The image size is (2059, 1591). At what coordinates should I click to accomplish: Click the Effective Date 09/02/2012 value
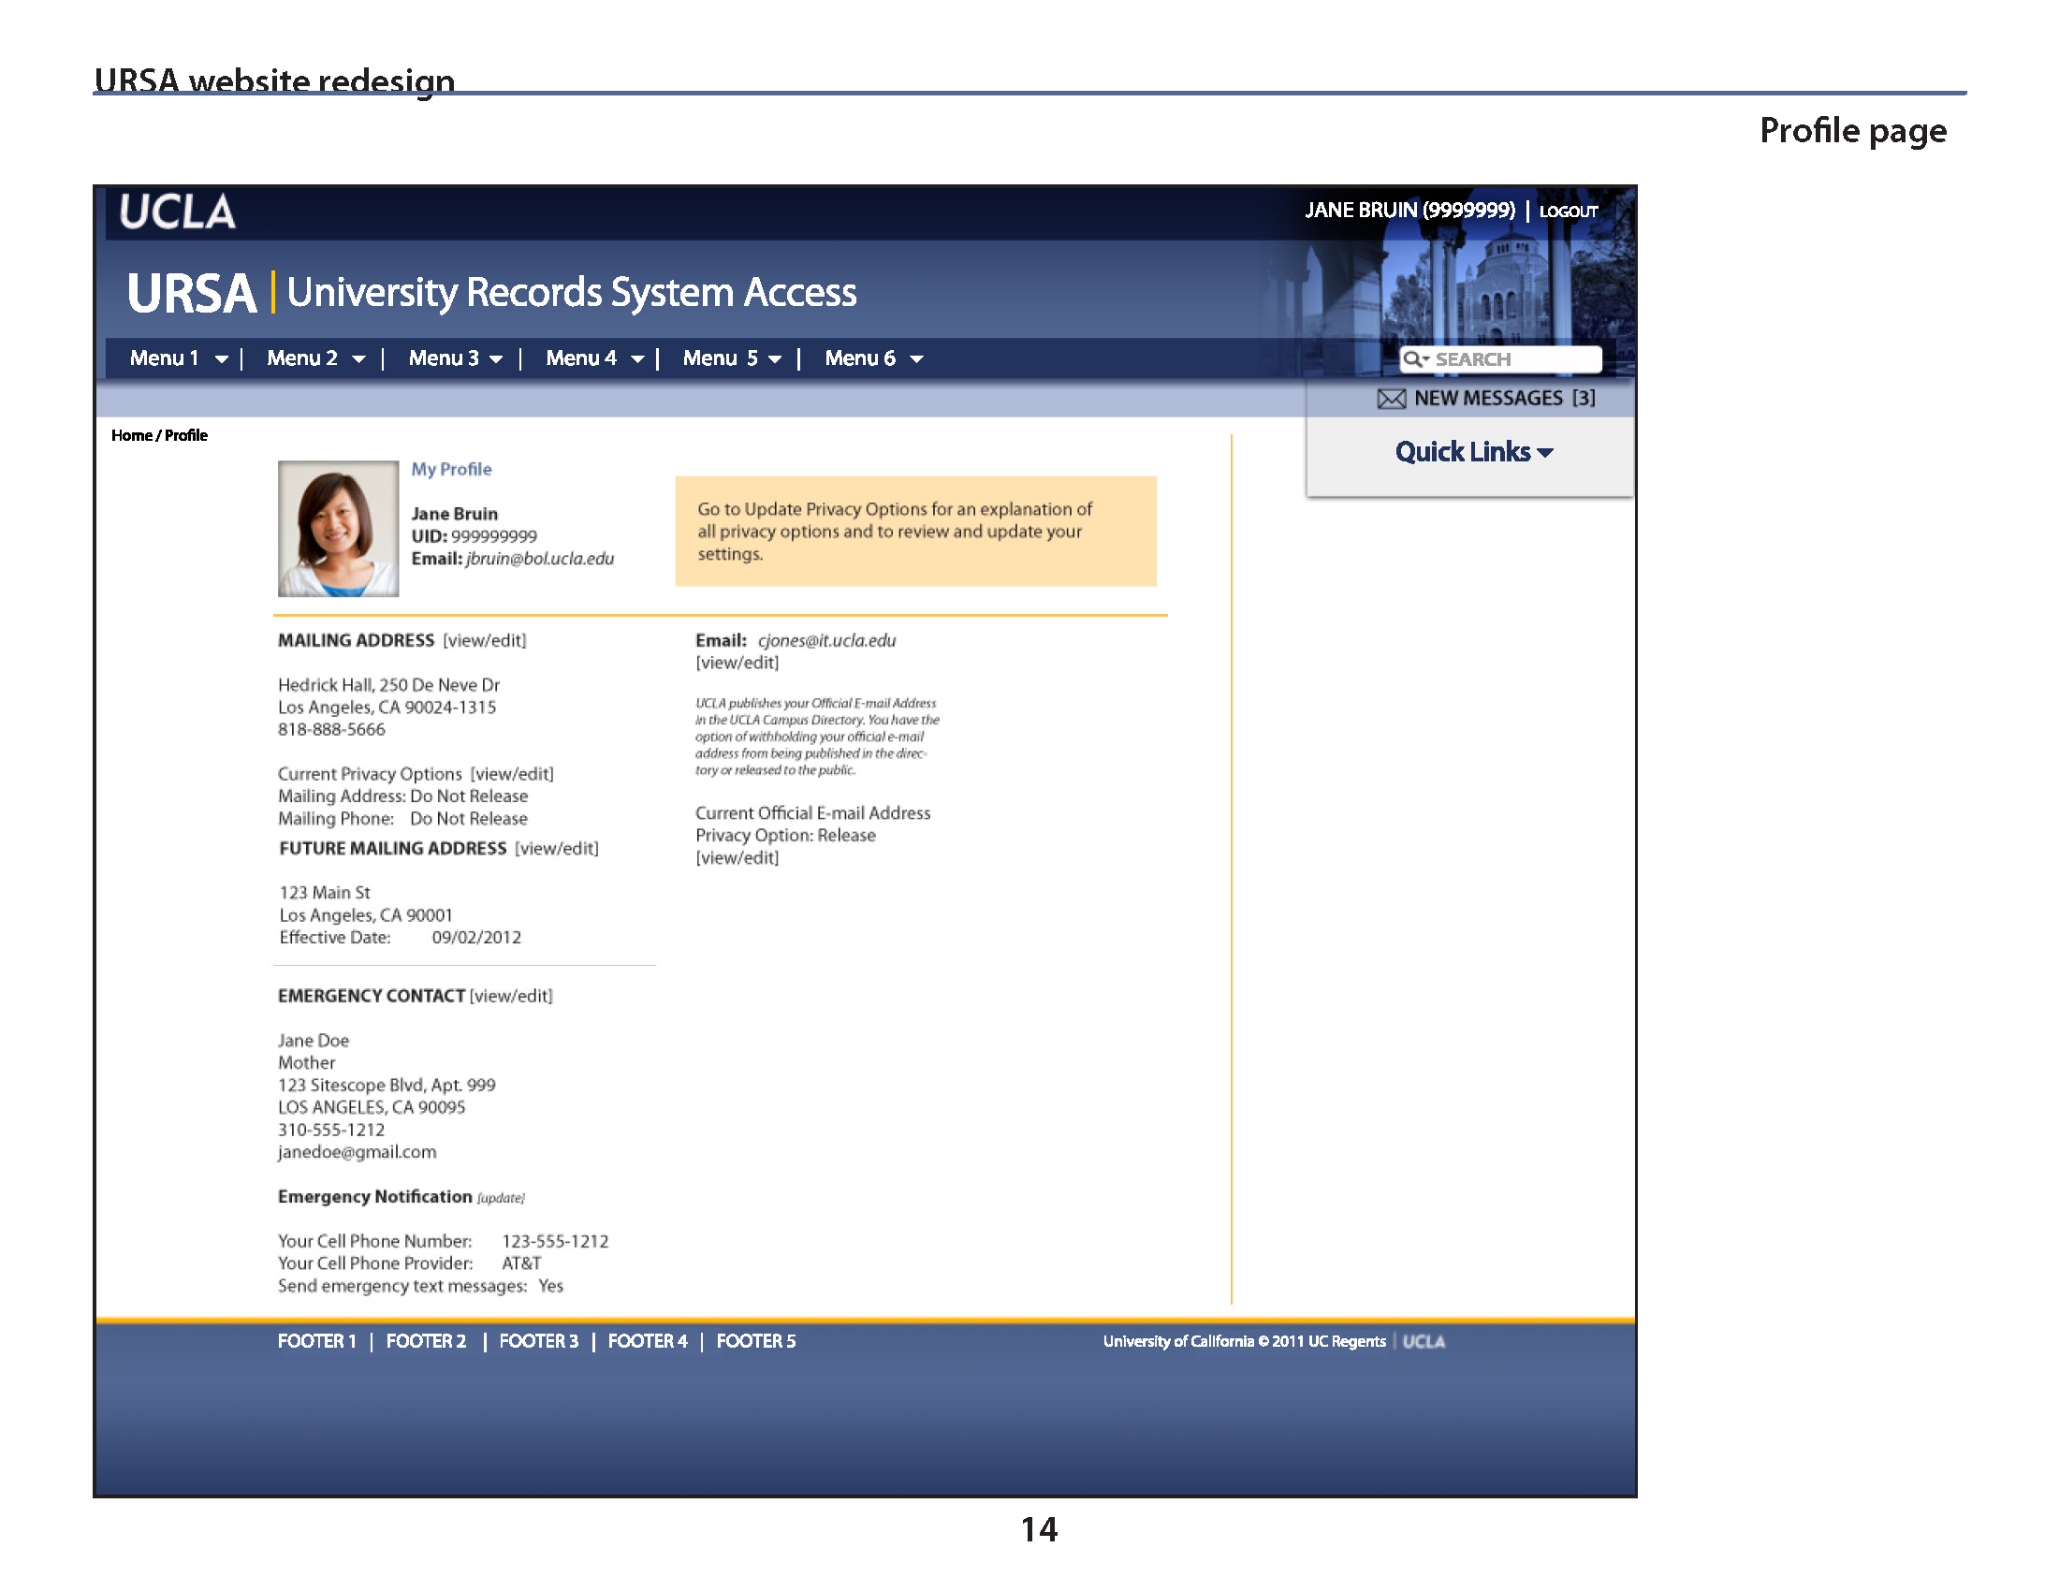476,938
